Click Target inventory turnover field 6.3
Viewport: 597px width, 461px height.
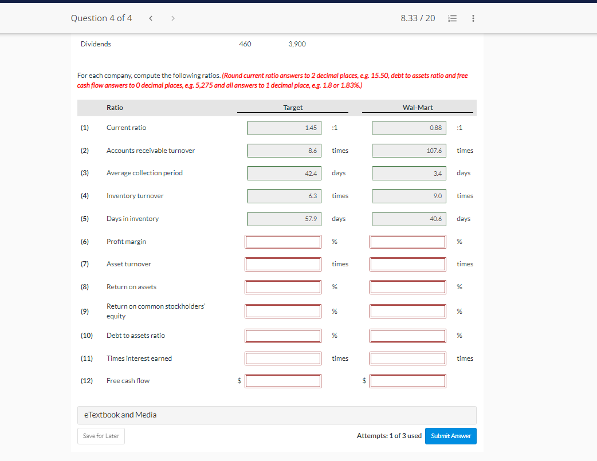(x=284, y=196)
